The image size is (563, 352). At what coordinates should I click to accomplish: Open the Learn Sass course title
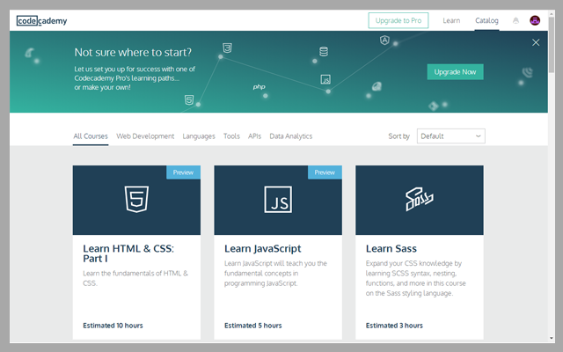pyautogui.click(x=391, y=248)
